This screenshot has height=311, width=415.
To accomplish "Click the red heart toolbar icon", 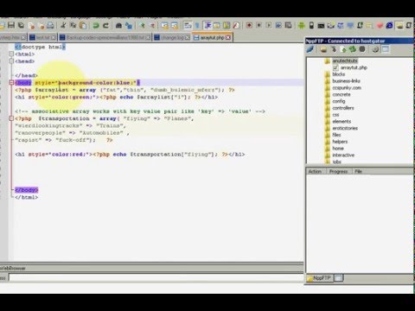I will pyautogui.click(x=380, y=26).
